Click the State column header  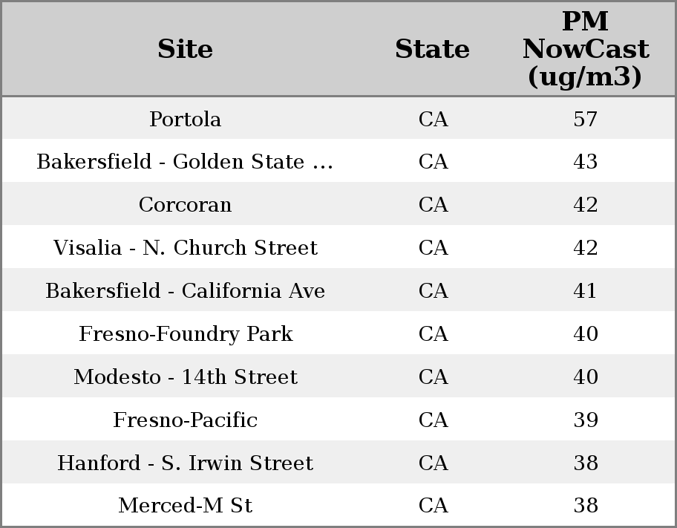coord(432,49)
